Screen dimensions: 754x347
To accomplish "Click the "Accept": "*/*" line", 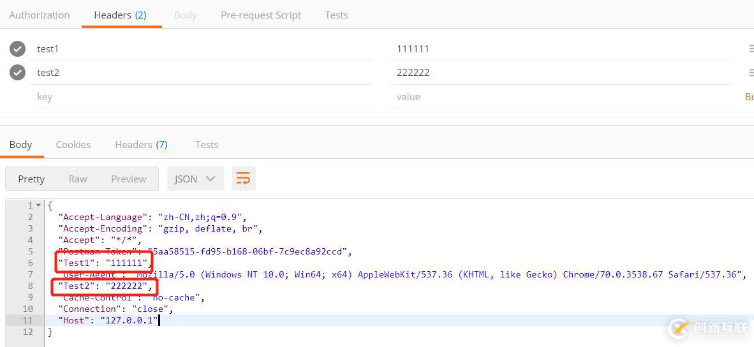I will pos(100,240).
